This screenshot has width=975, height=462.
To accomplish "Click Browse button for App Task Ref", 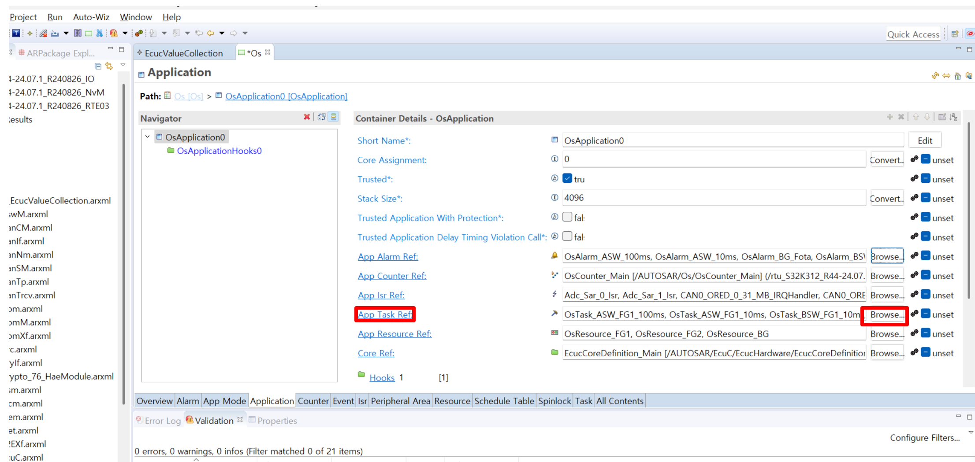I will point(886,315).
